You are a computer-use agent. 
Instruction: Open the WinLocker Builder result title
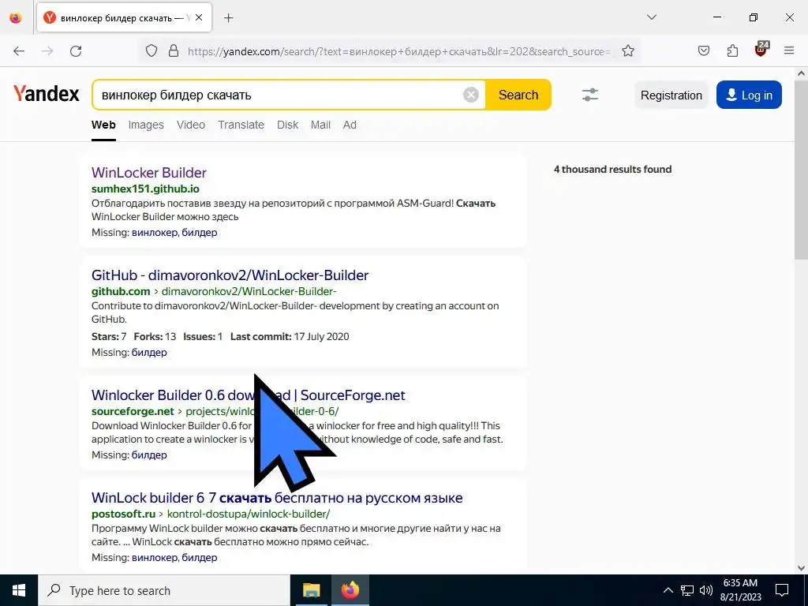tap(149, 173)
